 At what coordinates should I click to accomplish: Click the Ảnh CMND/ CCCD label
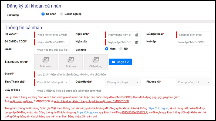click(16, 62)
